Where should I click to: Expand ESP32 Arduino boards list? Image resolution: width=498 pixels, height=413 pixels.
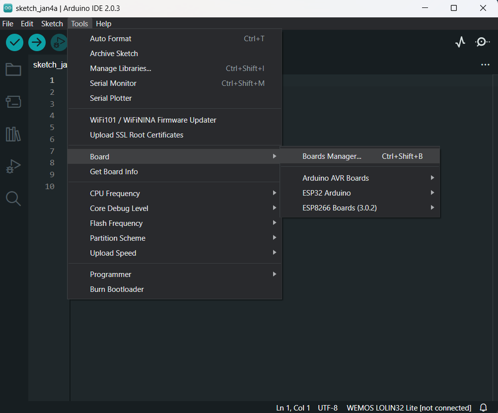pyautogui.click(x=360, y=193)
